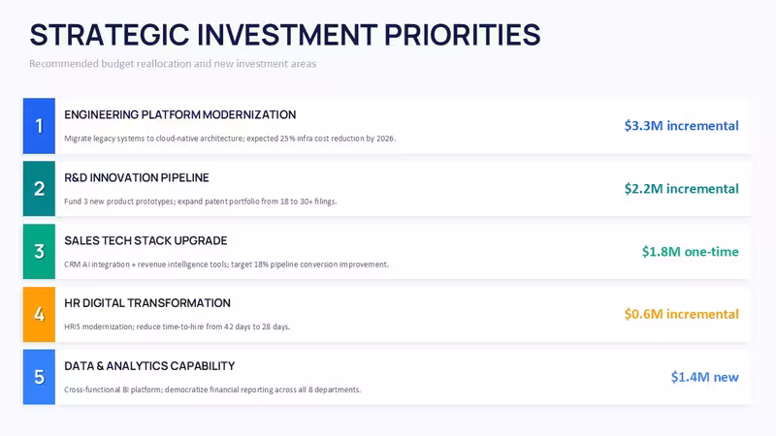Select the Recommended budget reallocation subtitle

pyautogui.click(x=173, y=64)
